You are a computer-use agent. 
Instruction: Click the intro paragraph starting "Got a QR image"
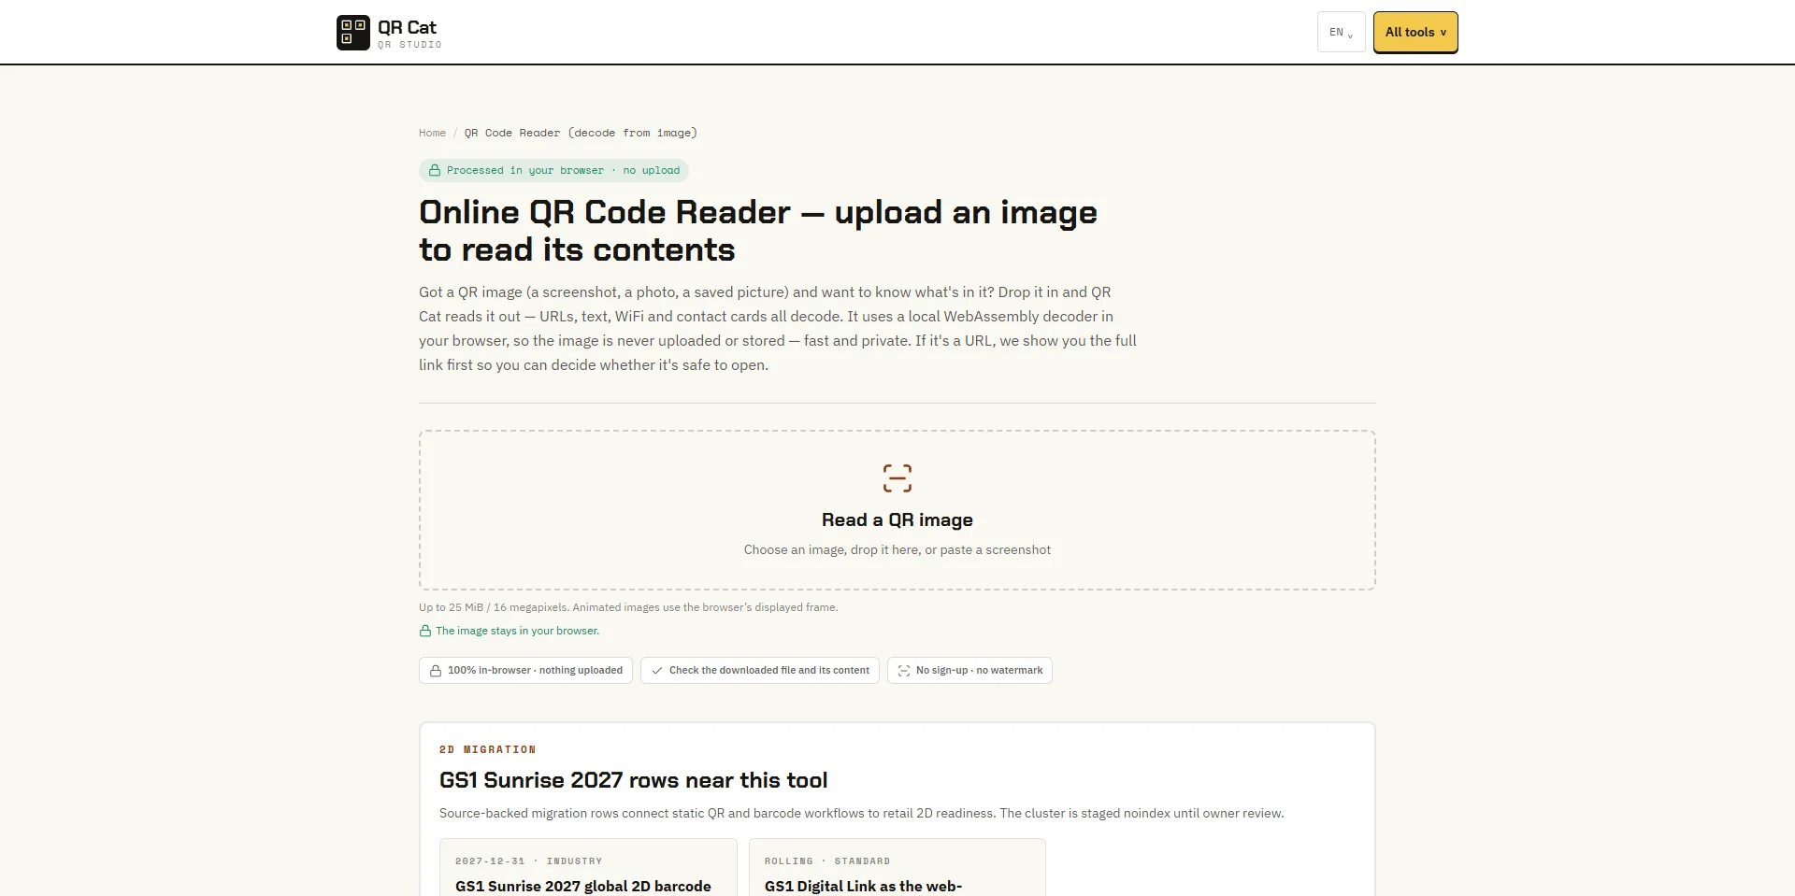pos(778,329)
